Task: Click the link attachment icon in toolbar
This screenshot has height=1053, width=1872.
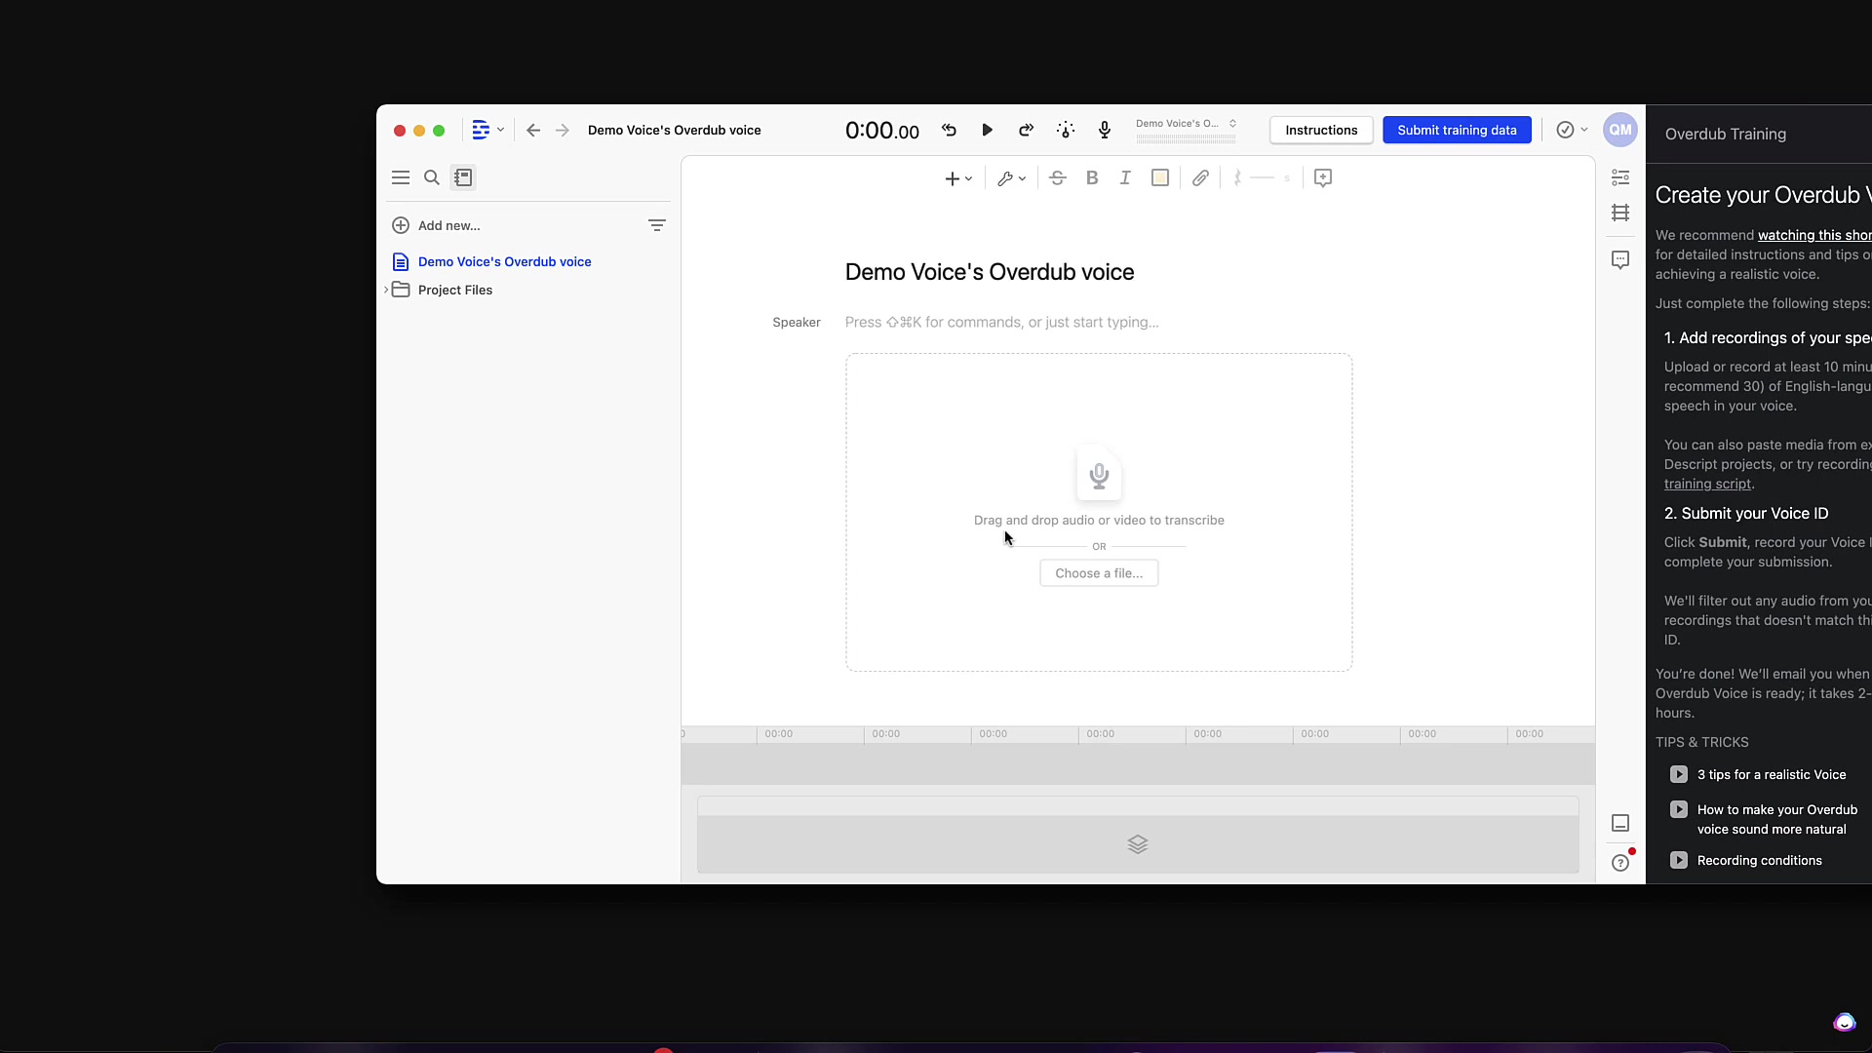Action: [1200, 177]
